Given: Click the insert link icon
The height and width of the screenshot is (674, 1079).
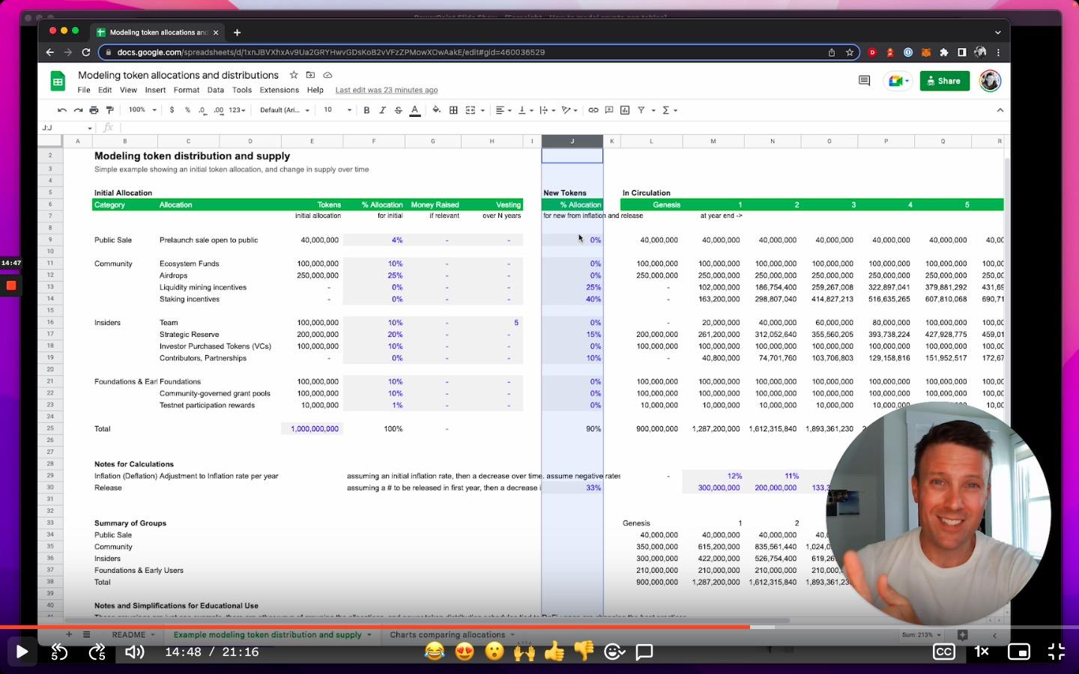Looking at the screenshot, I should 593,110.
